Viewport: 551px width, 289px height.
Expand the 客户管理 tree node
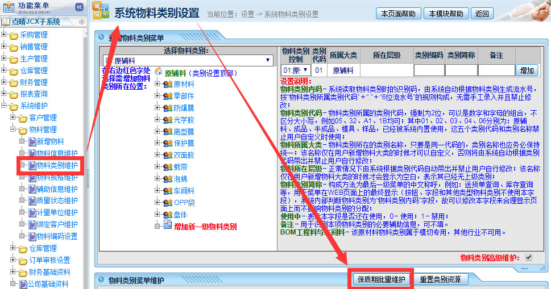click(13, 117)
